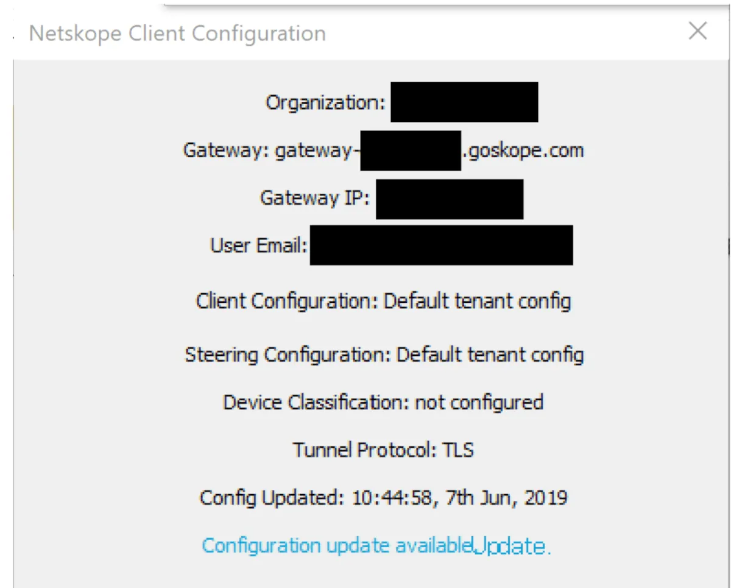Click the 'Default tenant config' value under Steering Configuration
This screenshot has height=588, width=731.
coord(490,354)
